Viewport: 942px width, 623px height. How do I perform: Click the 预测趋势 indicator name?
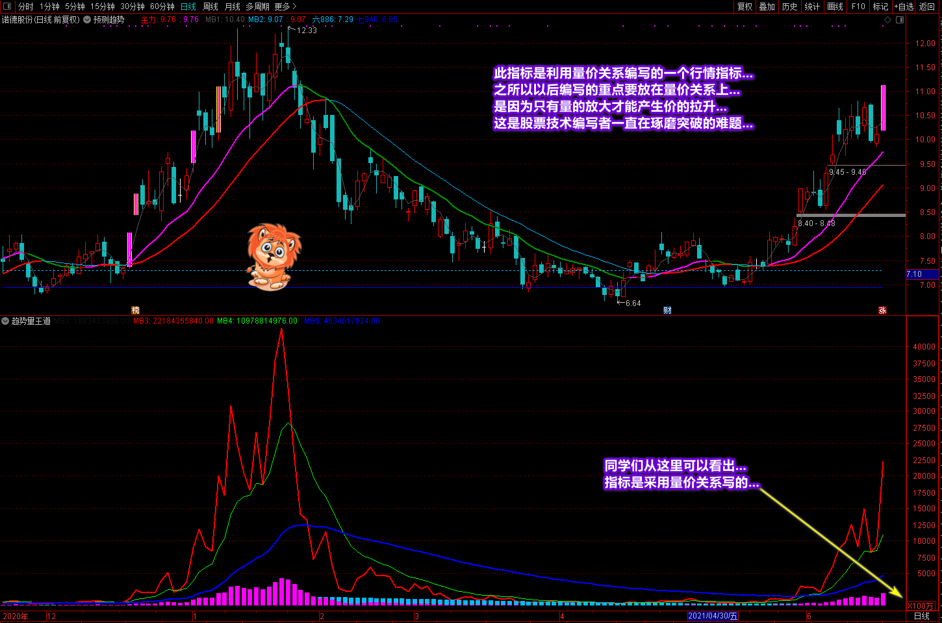tap(108, 19)
